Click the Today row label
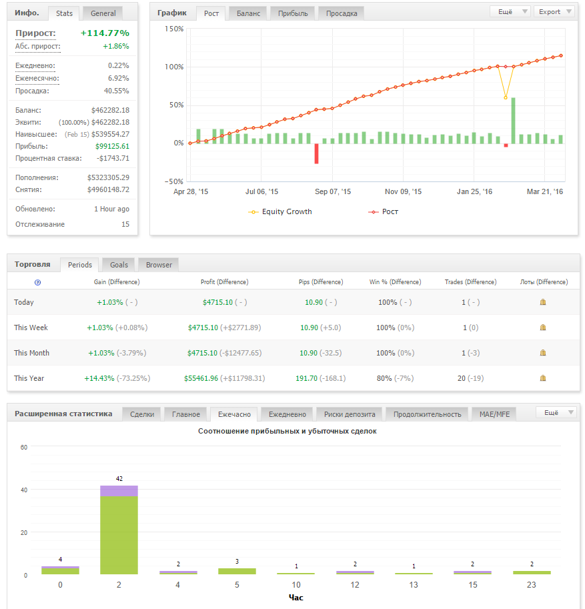The width and height of the screenshot is (585, 609). pyautogui.click(x=24, y=302)
